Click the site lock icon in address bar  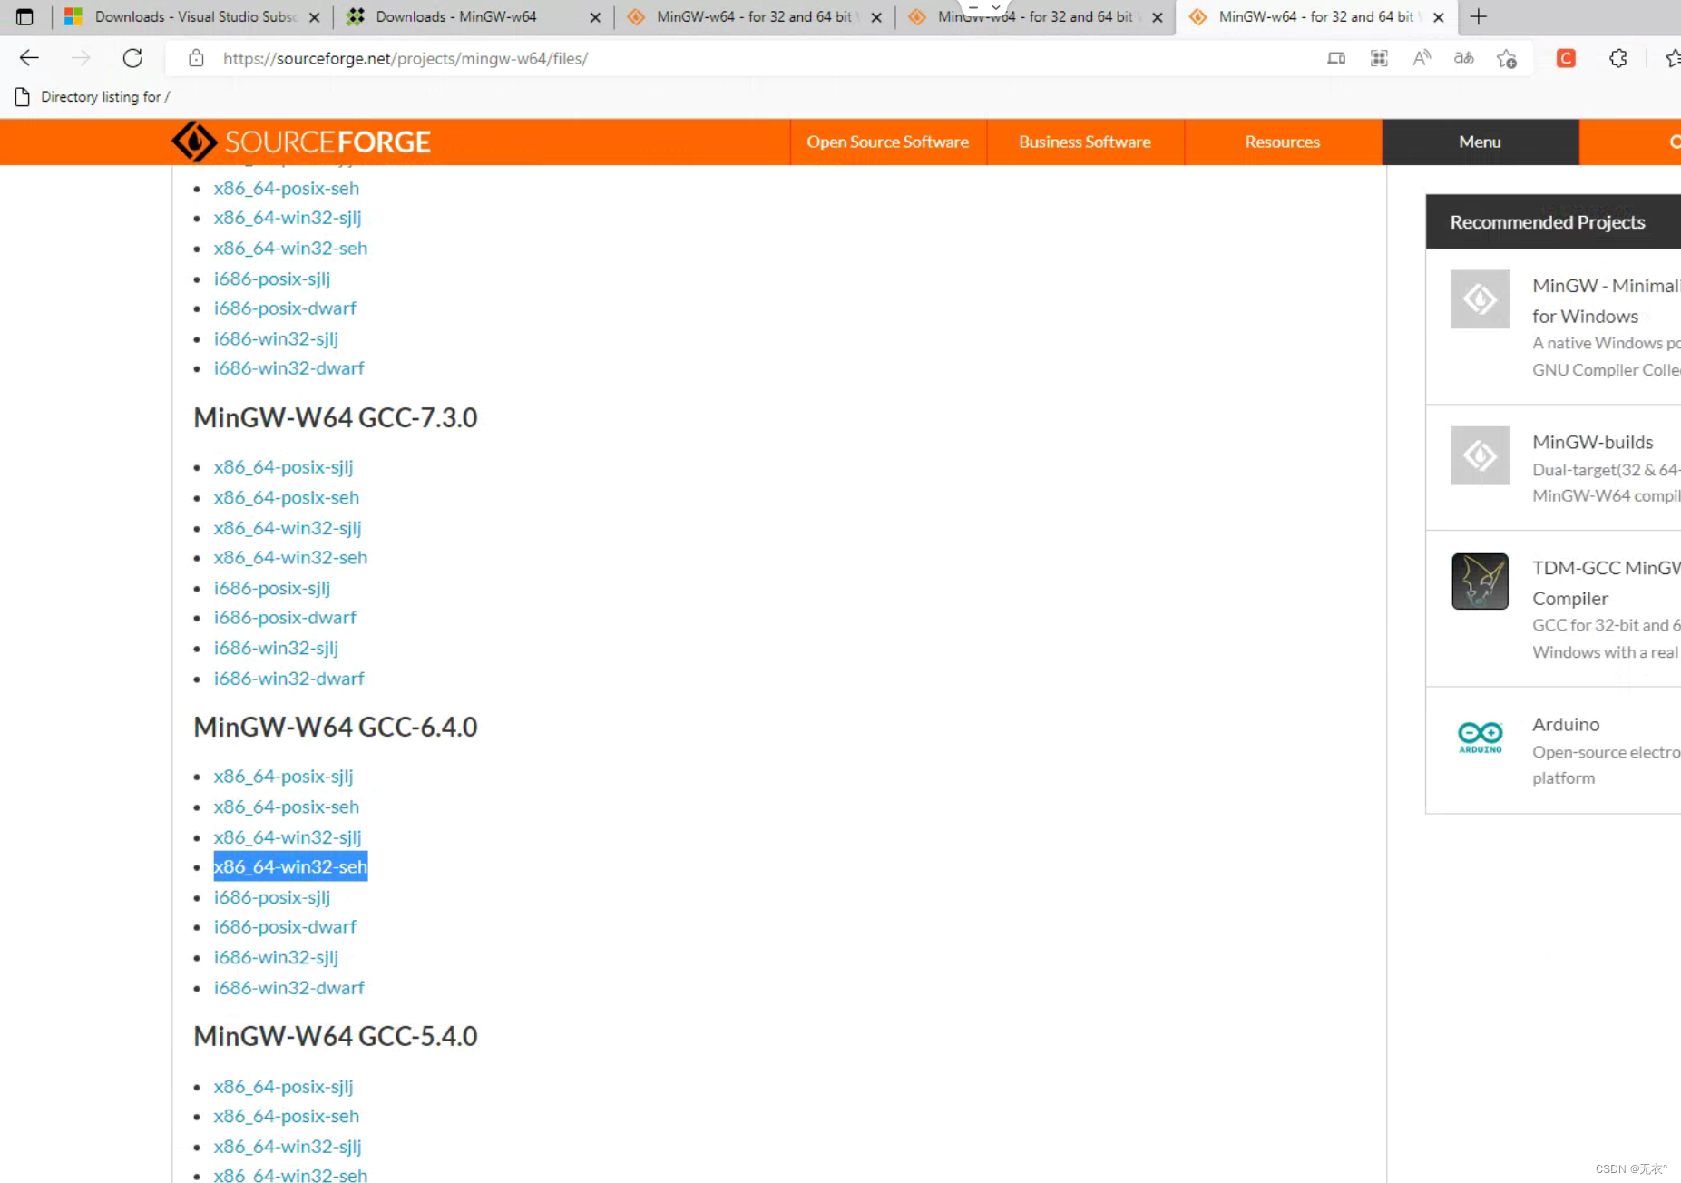click(196, 58)
